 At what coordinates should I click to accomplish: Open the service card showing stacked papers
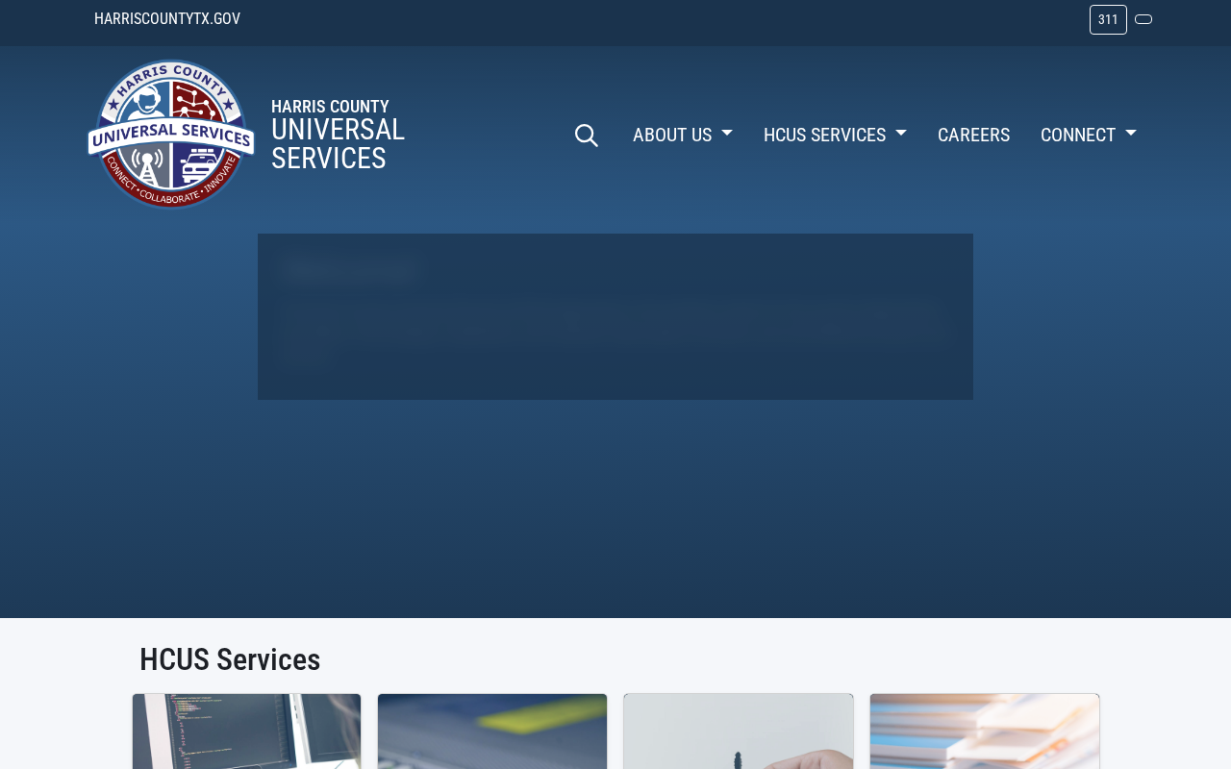tap(985, 732)
